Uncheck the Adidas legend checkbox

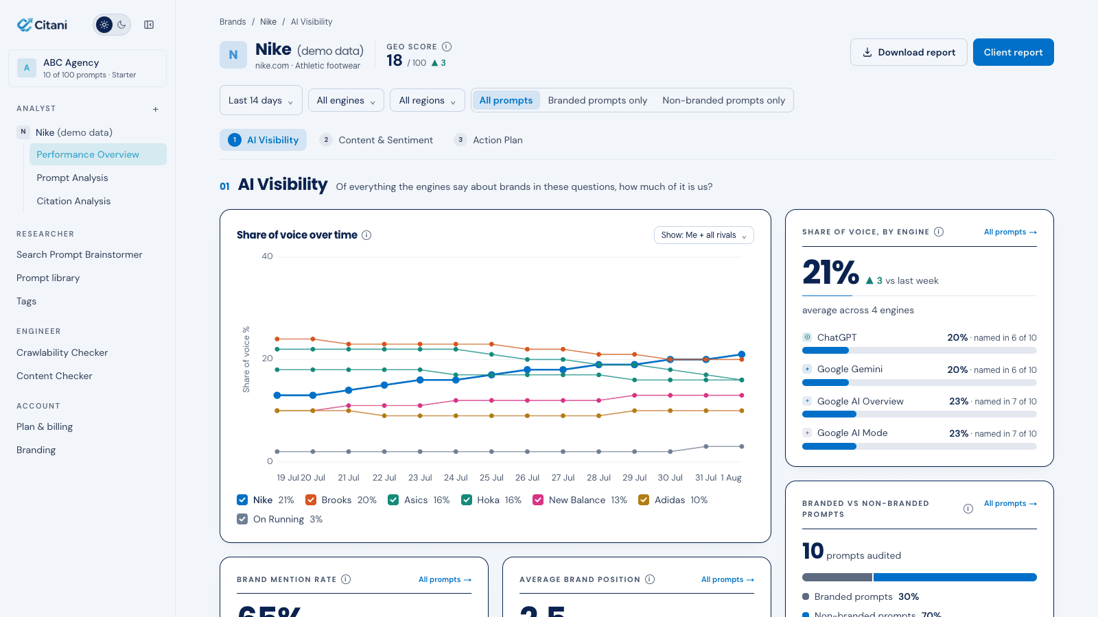tap(644, 500)
